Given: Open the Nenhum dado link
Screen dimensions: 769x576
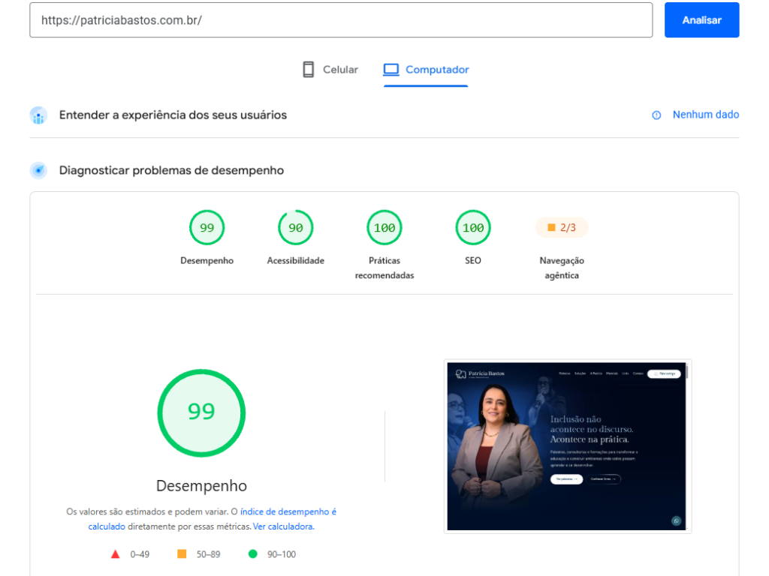Looking at the screenshot, I should (705, 115).
